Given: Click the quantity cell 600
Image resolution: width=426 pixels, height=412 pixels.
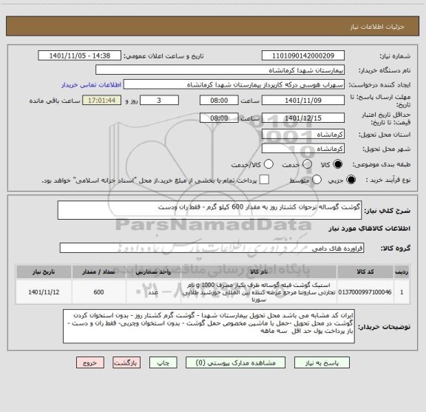Looking at the screenshot, I should pyautogui.click(x=98, y=292).
